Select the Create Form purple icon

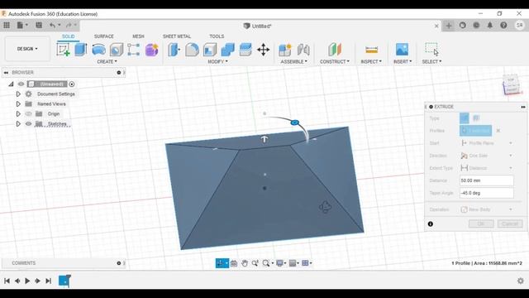click(x=151, y=50)
